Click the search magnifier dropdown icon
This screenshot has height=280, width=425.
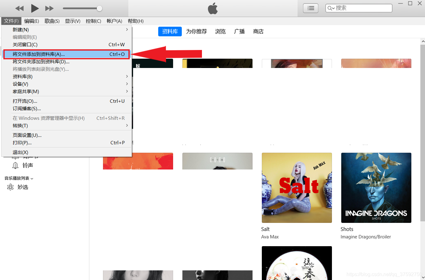pyautogui.click(x=331, y=8)
